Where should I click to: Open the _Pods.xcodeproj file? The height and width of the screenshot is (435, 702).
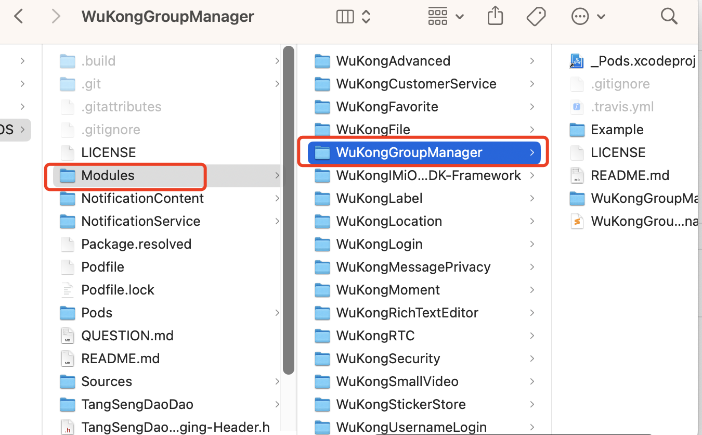coord(643,61)
